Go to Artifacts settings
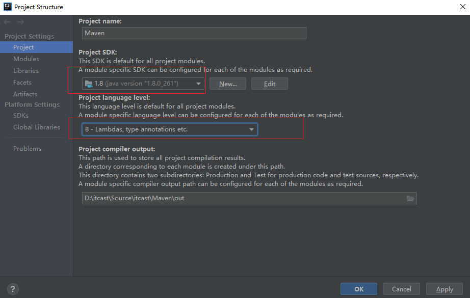 (25, 94)
